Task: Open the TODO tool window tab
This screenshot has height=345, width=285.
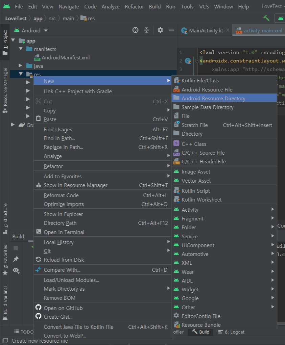Action: [x=24, y=331]
